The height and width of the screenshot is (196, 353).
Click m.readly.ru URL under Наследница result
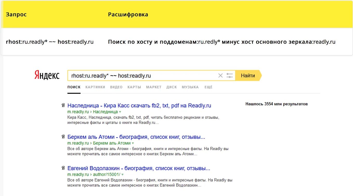(x=78, y=112)
